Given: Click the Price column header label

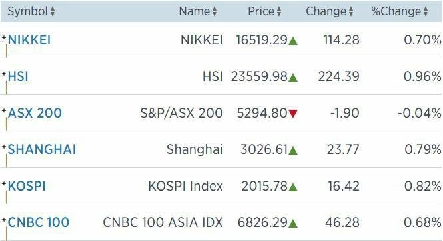Looking at the screenshot, I should click(261, 11).
